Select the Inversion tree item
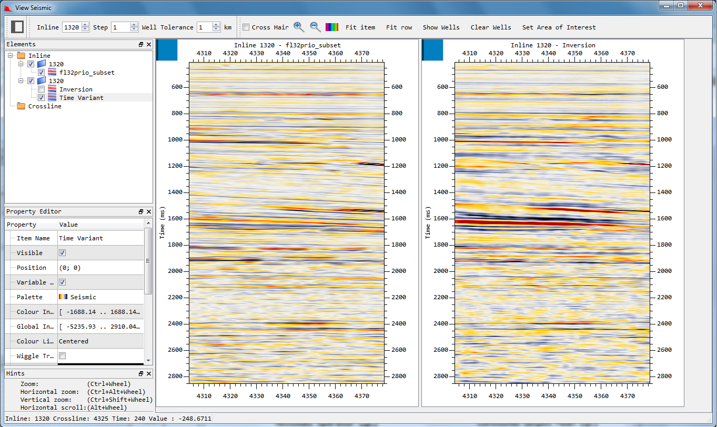717x427 pixels. (x=76, y=89)
